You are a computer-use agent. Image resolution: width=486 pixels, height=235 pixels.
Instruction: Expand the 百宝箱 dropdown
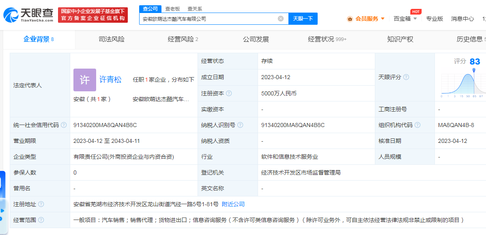pyautogui.click(x=415, y=19)
